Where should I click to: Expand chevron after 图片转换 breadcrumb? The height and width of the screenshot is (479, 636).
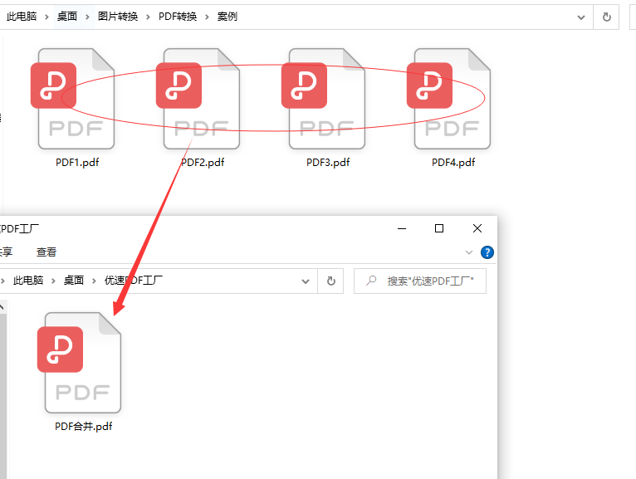(148, 17)
